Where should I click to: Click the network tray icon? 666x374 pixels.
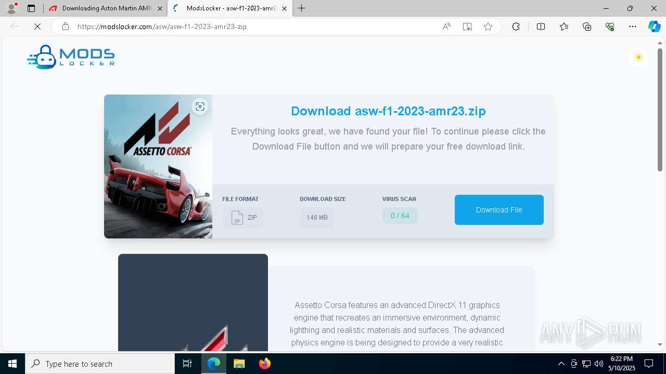(586, 364)
